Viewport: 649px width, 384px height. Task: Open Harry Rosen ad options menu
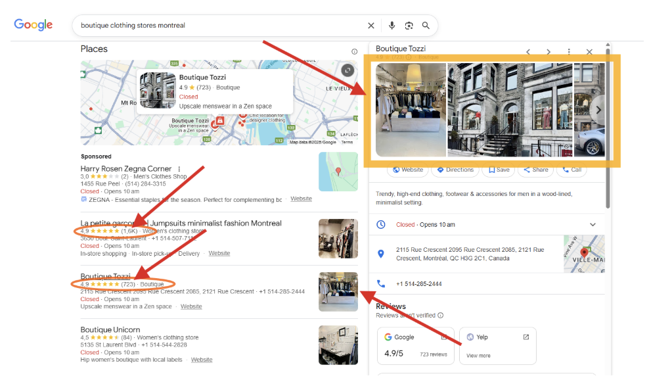point(179,169)
